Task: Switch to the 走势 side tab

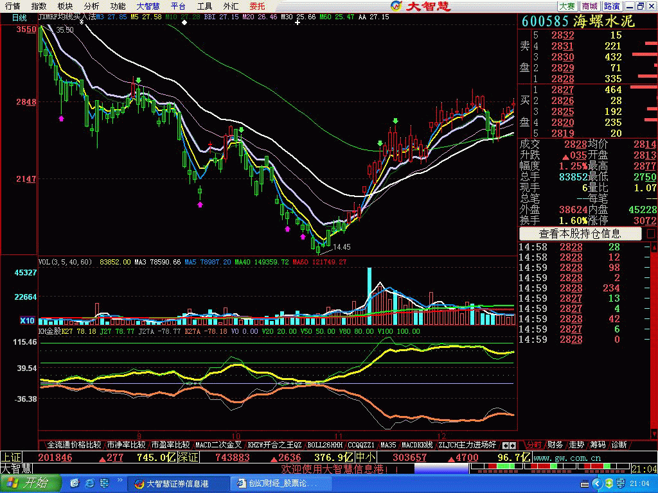Action: [576, 444]
